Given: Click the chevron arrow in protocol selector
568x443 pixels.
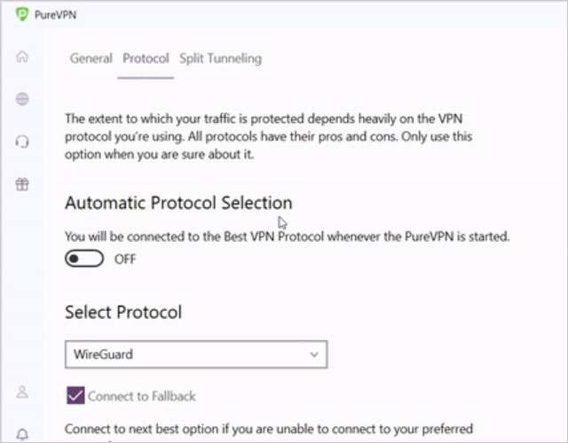Looking at the screenshot, I should [313, 354].
